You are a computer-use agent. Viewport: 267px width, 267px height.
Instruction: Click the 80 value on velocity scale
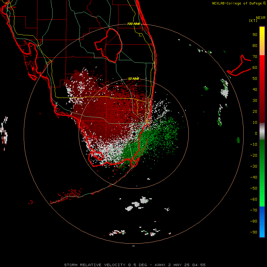pos(255,45)
